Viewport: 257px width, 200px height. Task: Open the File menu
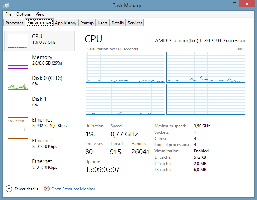pyautogui.click(x=8, y=14)
